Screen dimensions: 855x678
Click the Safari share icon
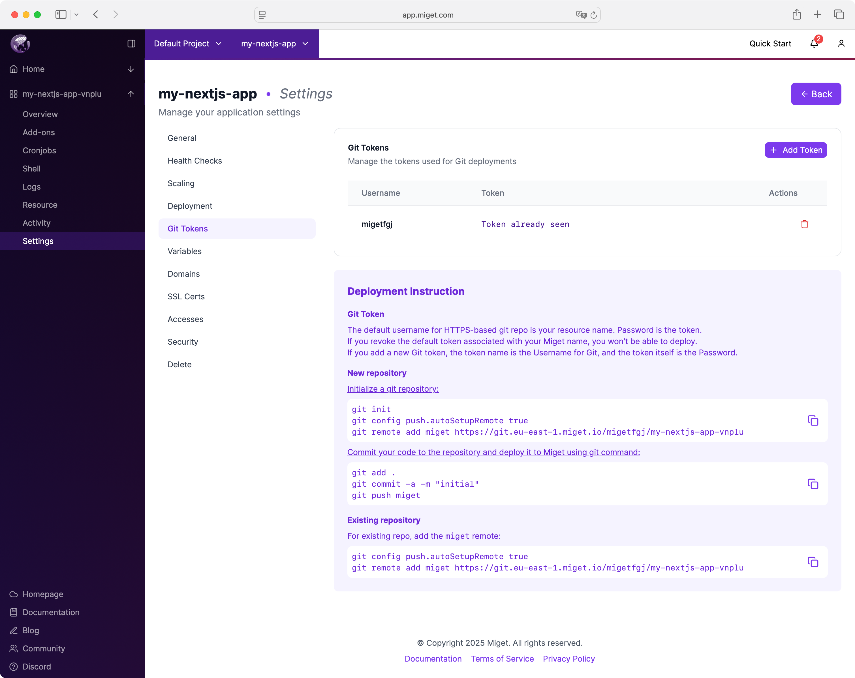(x=796, y=15)
